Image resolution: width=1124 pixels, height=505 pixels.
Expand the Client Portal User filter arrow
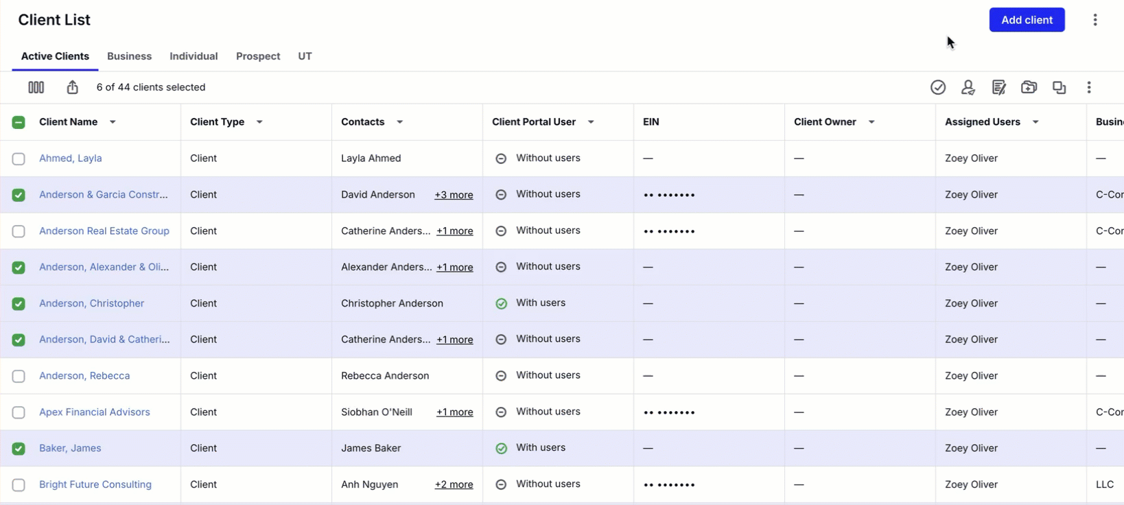click(x=590, y=122)
